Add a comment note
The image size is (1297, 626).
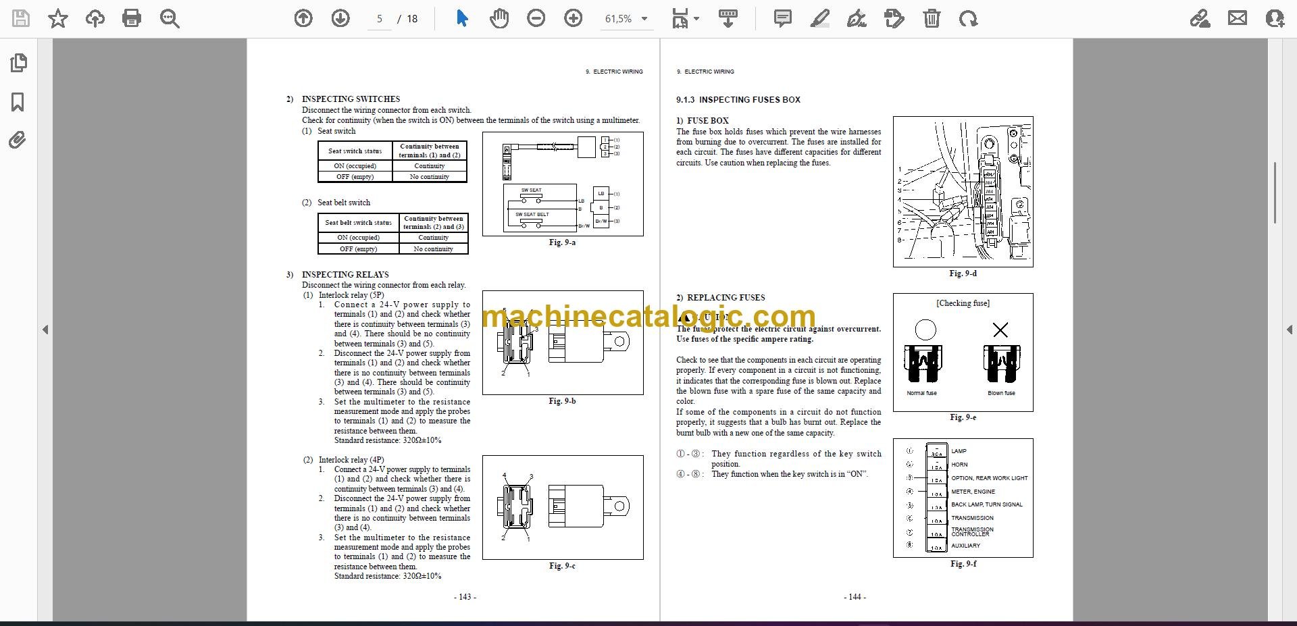point(783,18)
